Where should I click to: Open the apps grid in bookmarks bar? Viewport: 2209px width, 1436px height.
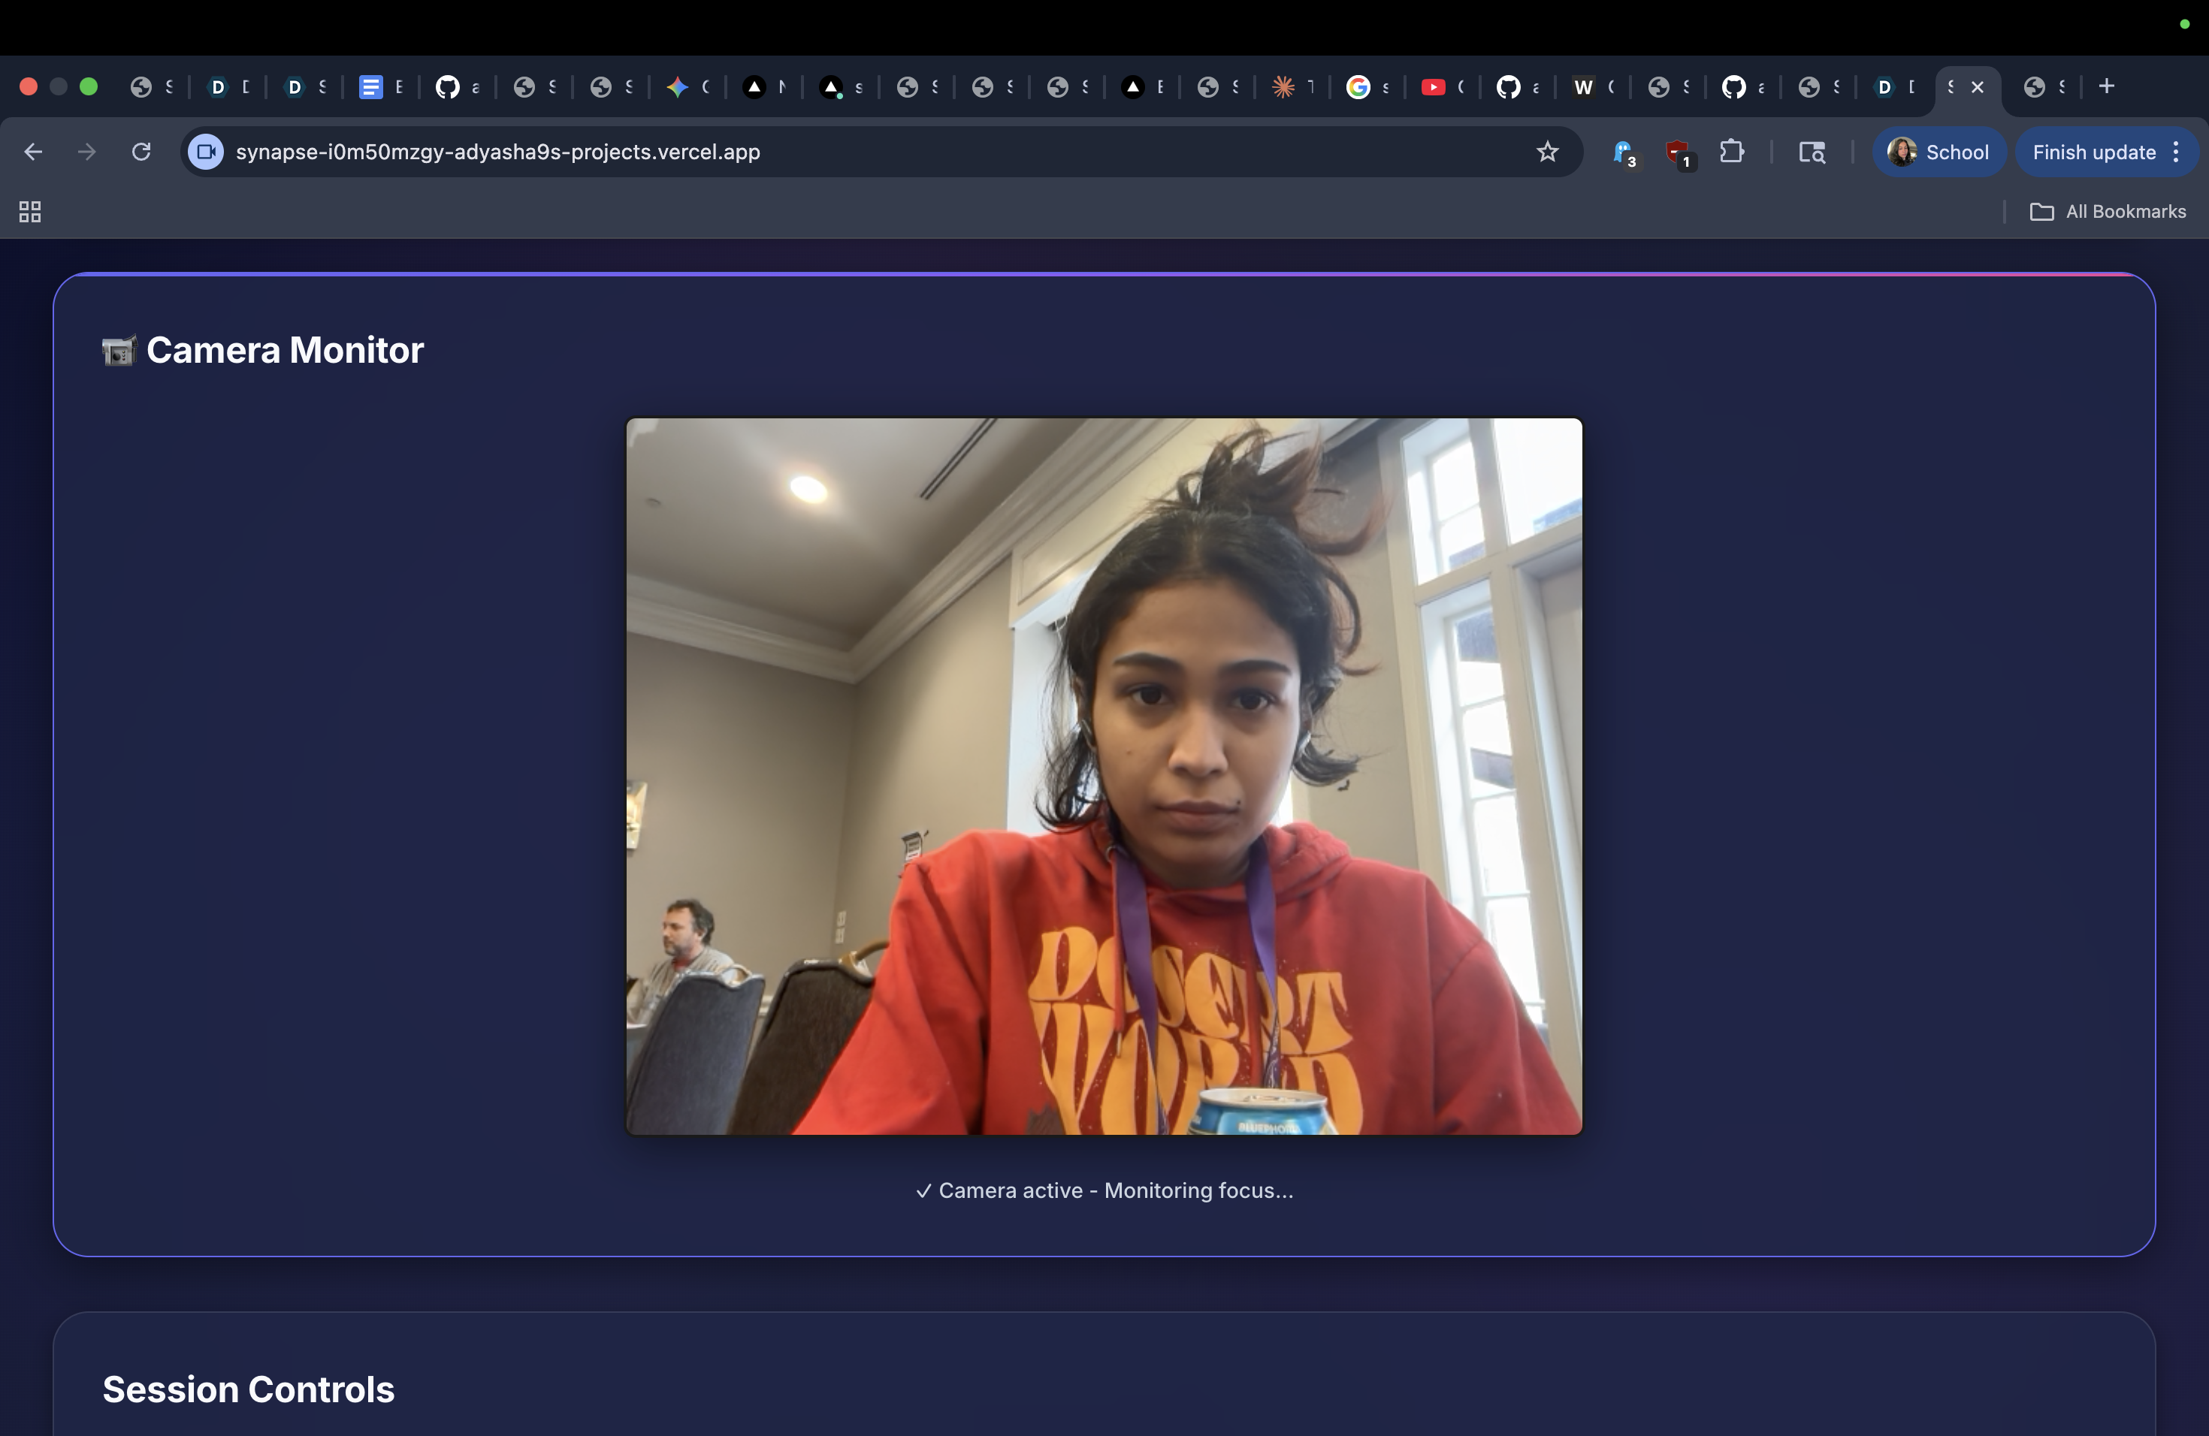[30, 213]
